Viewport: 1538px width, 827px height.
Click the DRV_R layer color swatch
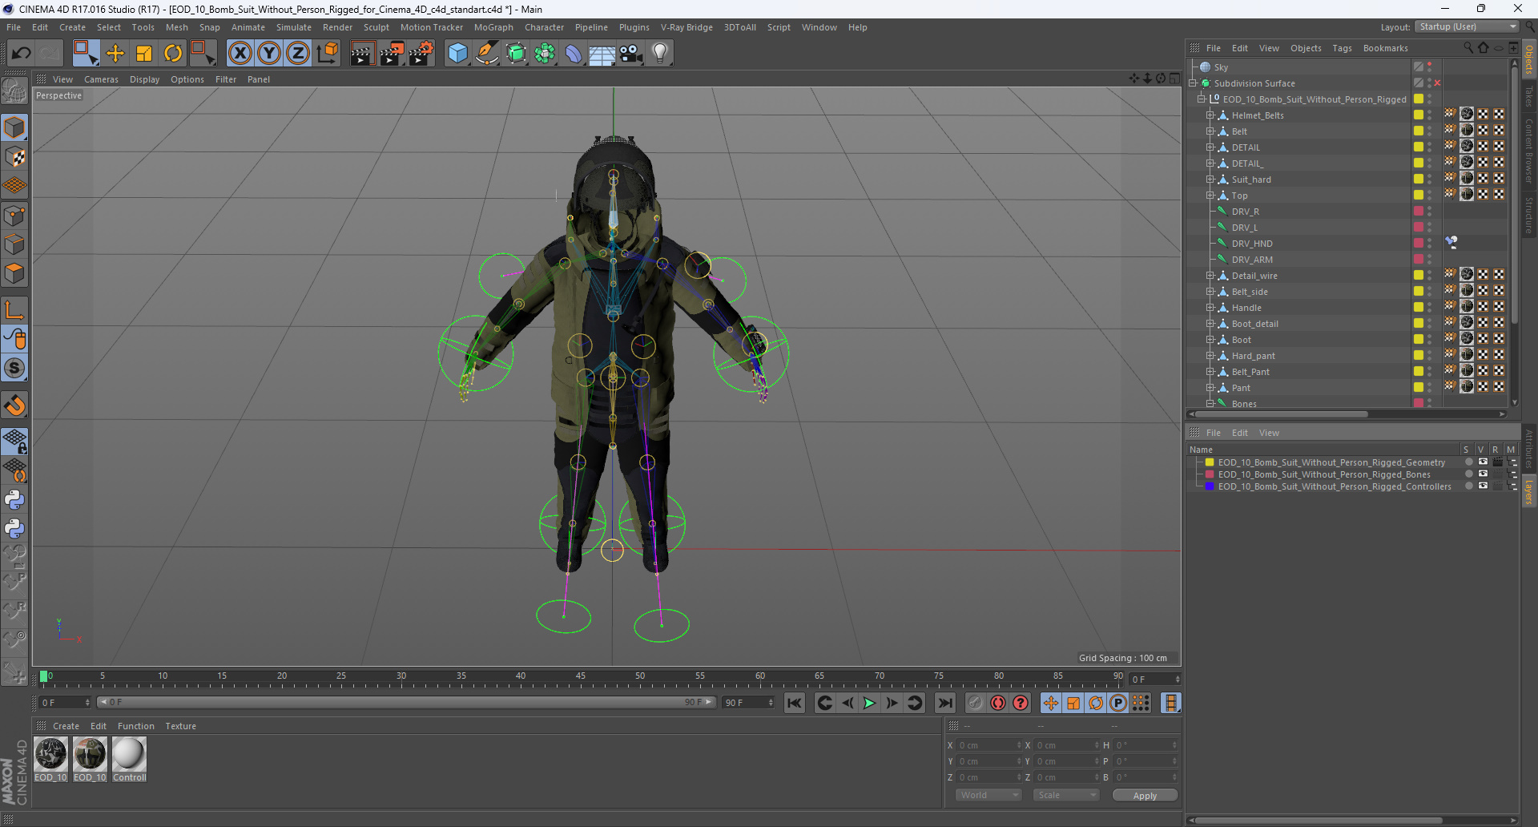pyautogui.click(x=1419, y=212)
